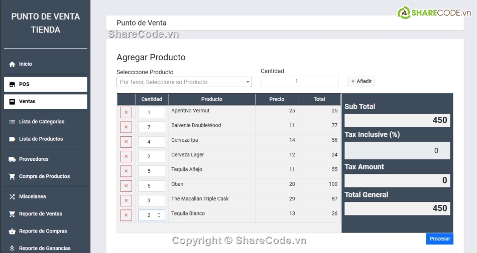This screenshot has height=253, width=477.
Task: Click the Tax Inclusive (%) input field
Action: 397,151
